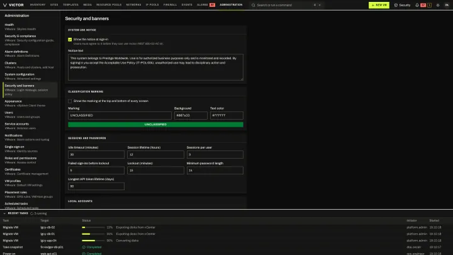Screen dimensions: 453x255
Task: Click the lgcy-db-01 target in tasks
Action: point(48,234)
